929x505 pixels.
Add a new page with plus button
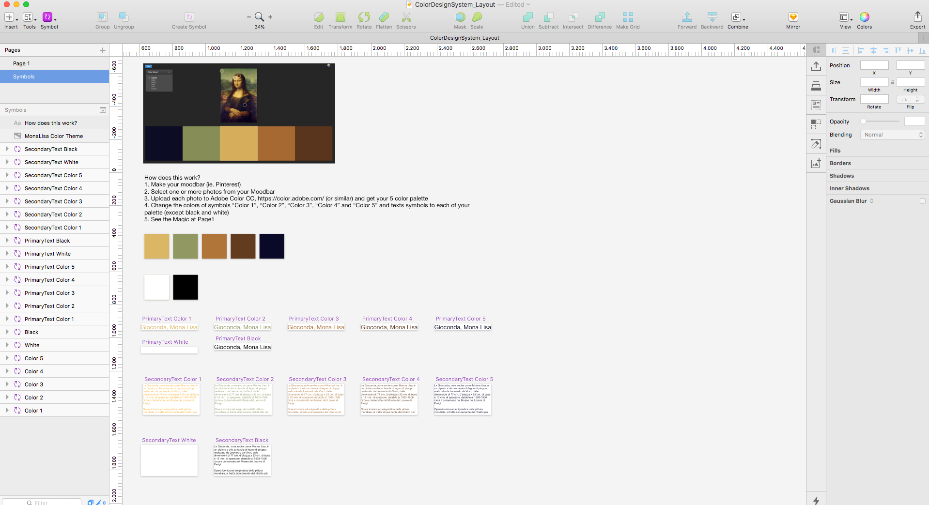click(102, 50)
